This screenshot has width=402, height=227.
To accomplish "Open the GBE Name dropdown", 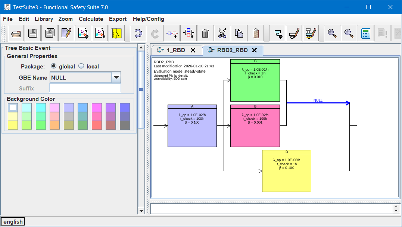I will (x=116, y=77).
